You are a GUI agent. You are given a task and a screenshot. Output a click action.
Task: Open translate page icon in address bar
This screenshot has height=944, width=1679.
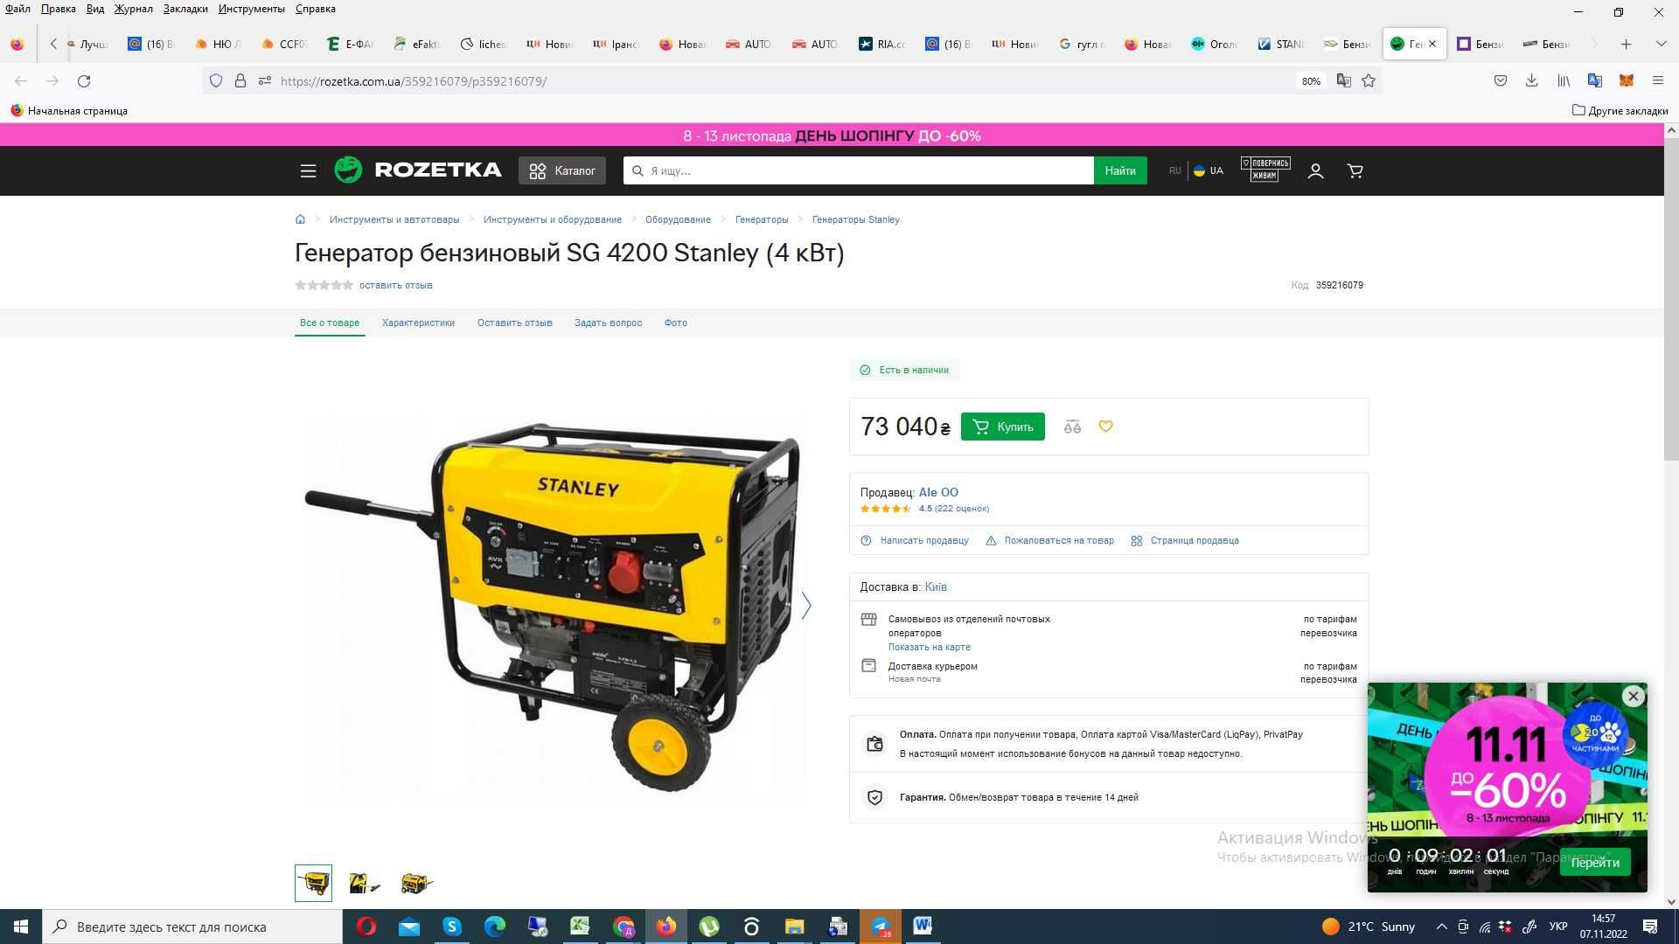[x=1343, y=81]
